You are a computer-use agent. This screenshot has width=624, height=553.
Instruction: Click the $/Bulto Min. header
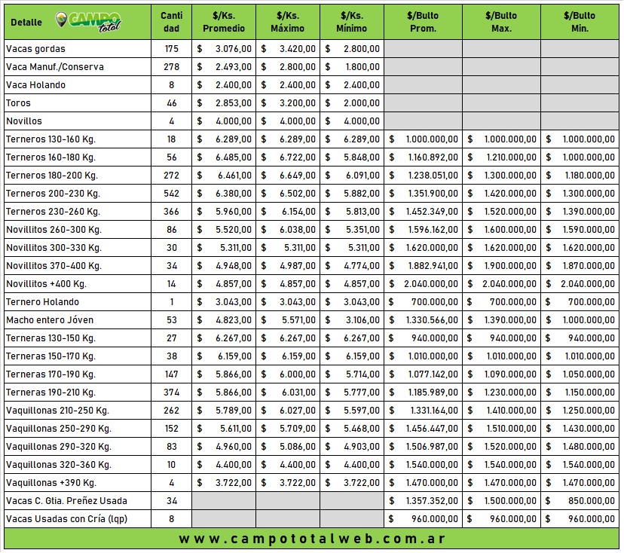(x=580, y=22)
